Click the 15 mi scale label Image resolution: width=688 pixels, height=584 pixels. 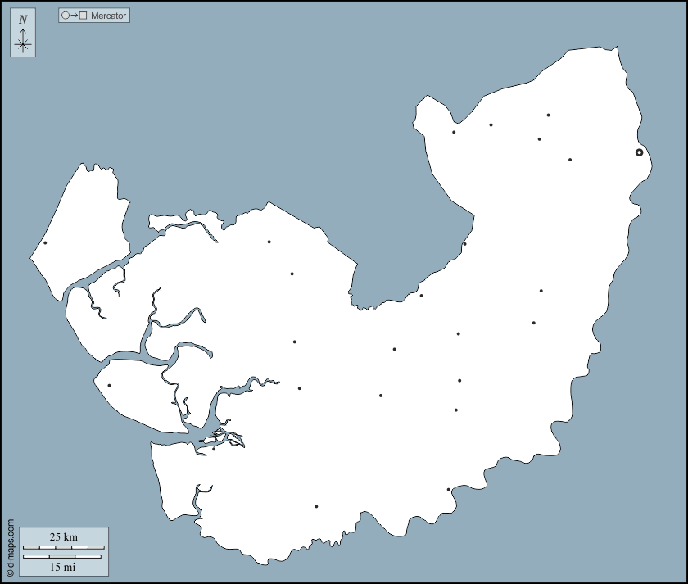point(63,567)
